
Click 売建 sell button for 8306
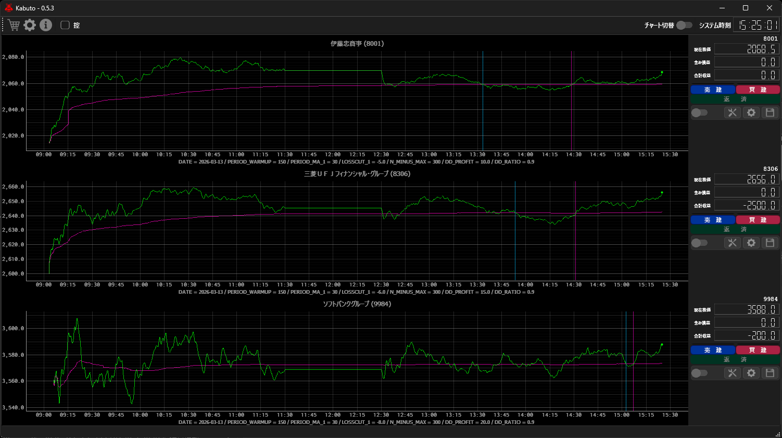713,220
